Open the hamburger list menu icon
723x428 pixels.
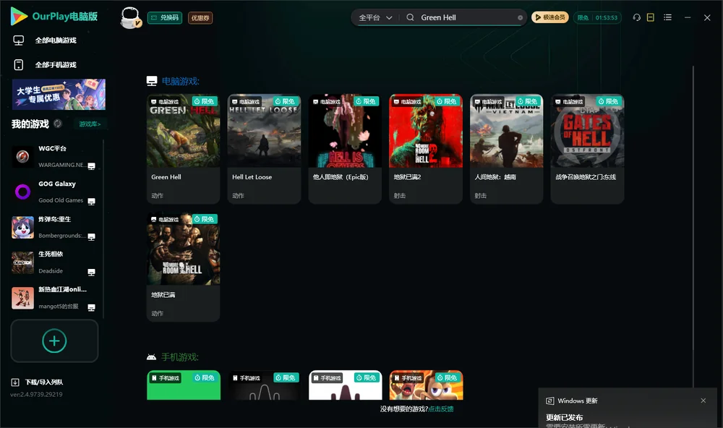point(667,17)
